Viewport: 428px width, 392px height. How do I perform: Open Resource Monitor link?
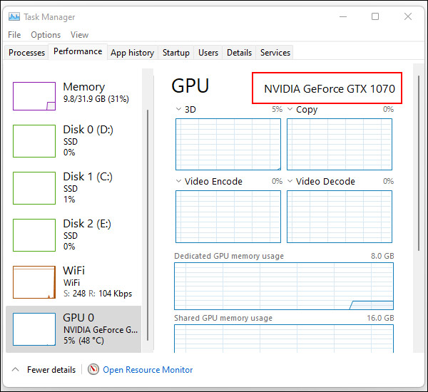click(x=148, y=370)
